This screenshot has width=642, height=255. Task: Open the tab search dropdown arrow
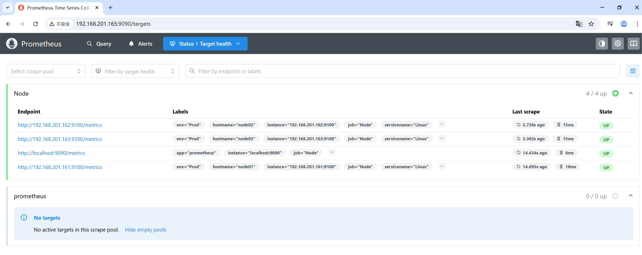pos(8,8)
